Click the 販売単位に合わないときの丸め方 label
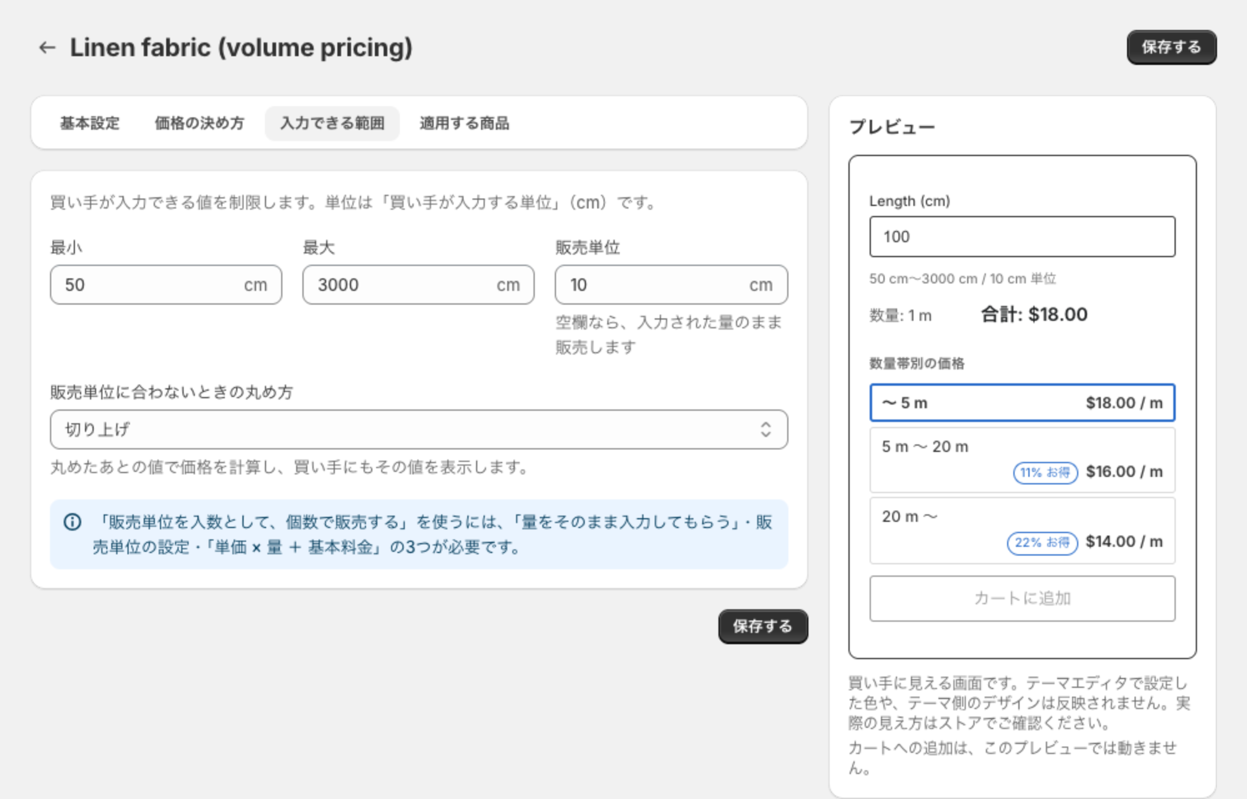Viewport: 1247px width, 799px height. [x=172, y=392]
